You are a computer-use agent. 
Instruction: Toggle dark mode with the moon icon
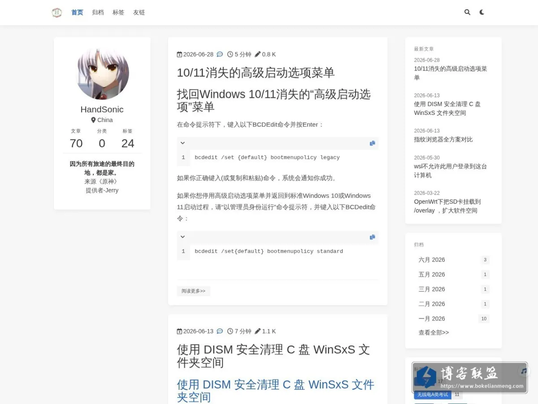[x=482, y=13]
